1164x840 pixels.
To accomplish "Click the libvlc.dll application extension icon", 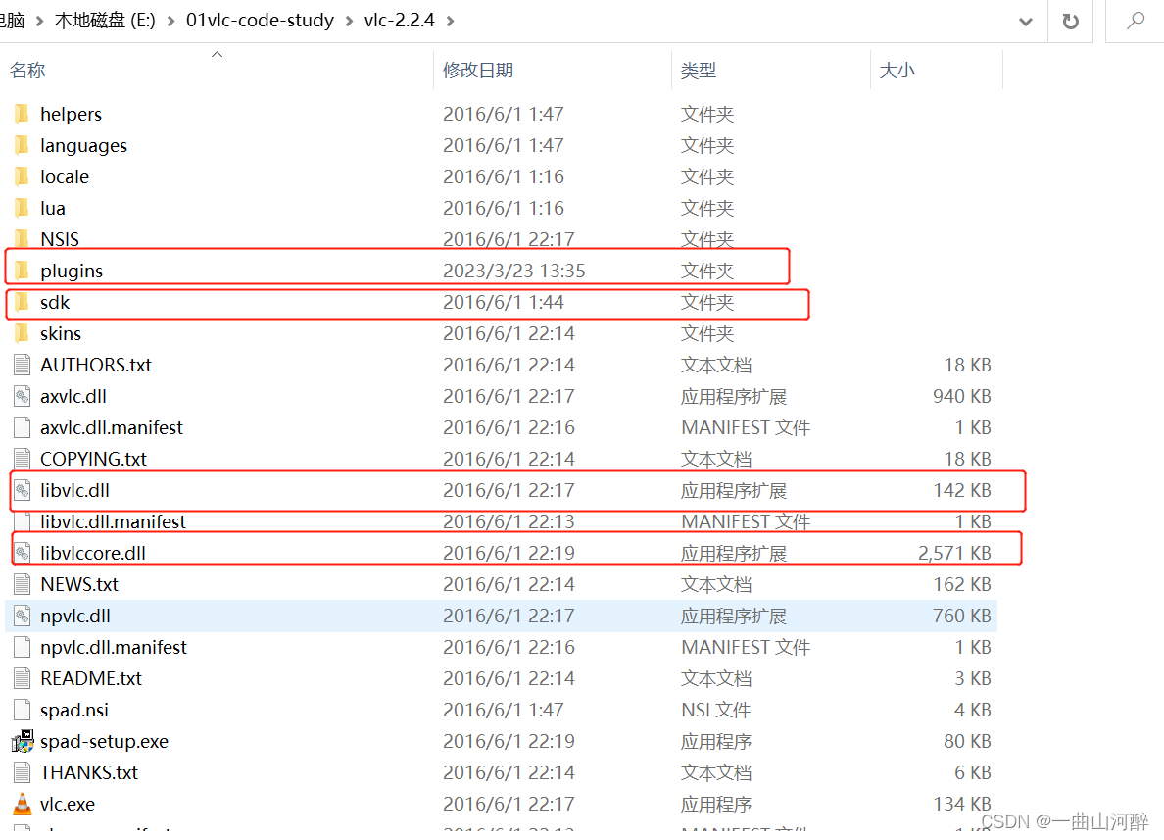I will point(22,490).
